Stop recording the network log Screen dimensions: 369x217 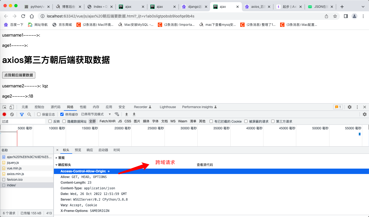pos(4,114)
